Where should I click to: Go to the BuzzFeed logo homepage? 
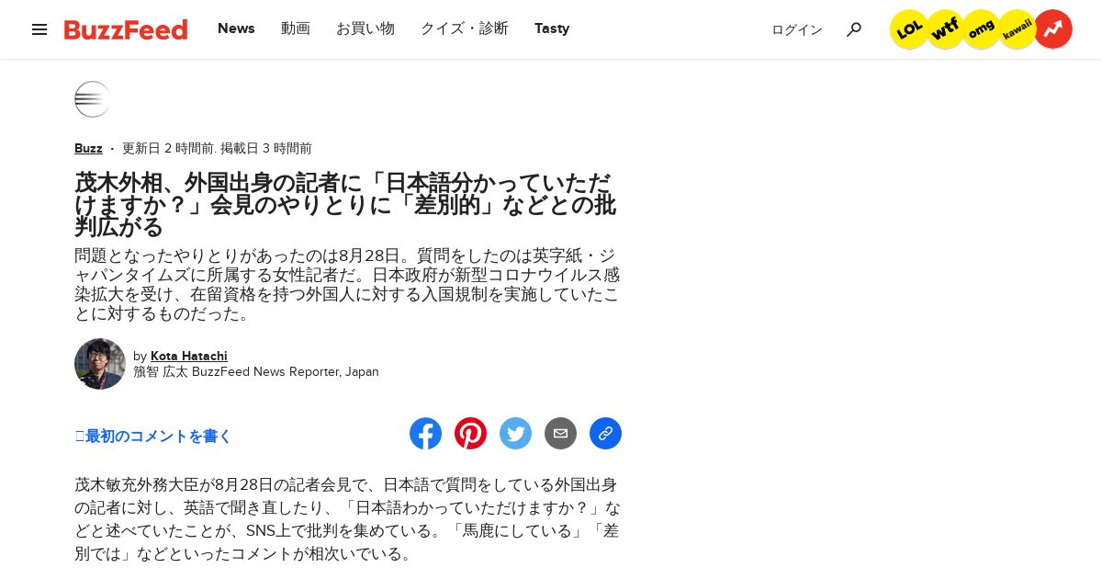click(126, 29)
